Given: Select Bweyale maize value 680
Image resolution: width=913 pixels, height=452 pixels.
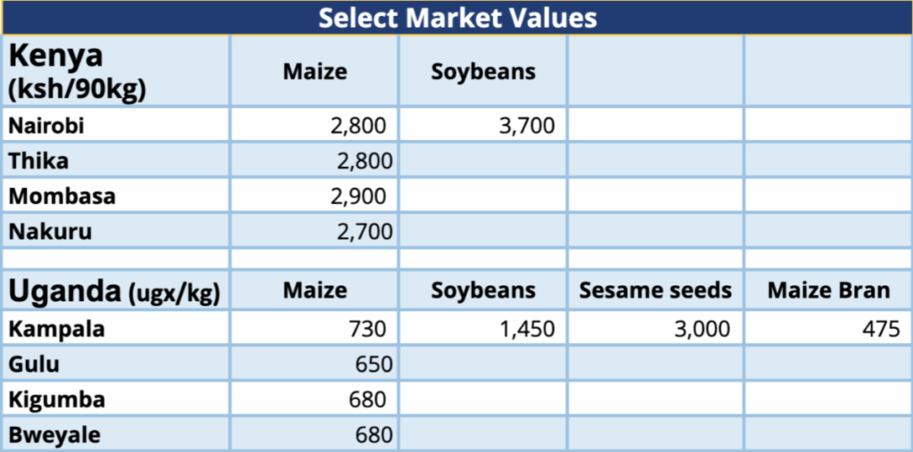Looking at the screenshot, I should tap(374, 435).
